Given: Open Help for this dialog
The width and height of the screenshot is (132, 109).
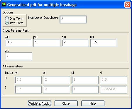Looking at the screenshot, I should click(x=93, y=103).
